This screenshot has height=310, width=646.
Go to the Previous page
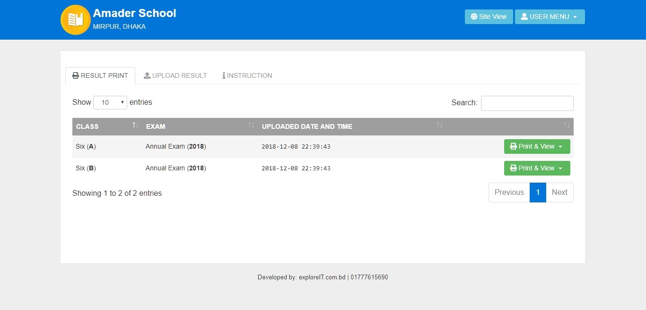click(x=509, y=193)
